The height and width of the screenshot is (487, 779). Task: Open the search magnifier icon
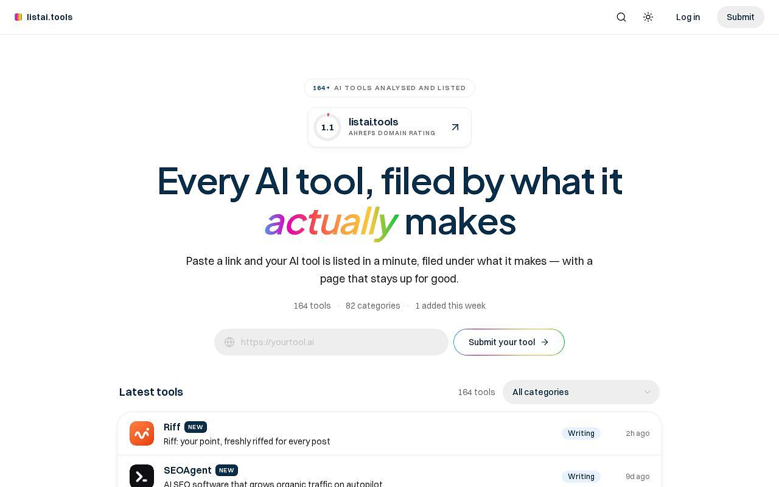tap(621, 17)
